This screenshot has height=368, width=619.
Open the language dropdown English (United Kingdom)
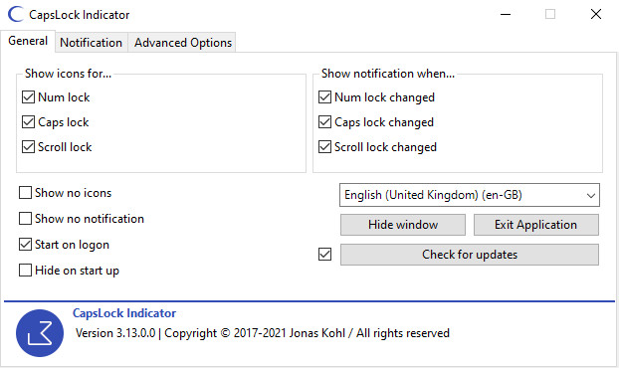point(470,195)
